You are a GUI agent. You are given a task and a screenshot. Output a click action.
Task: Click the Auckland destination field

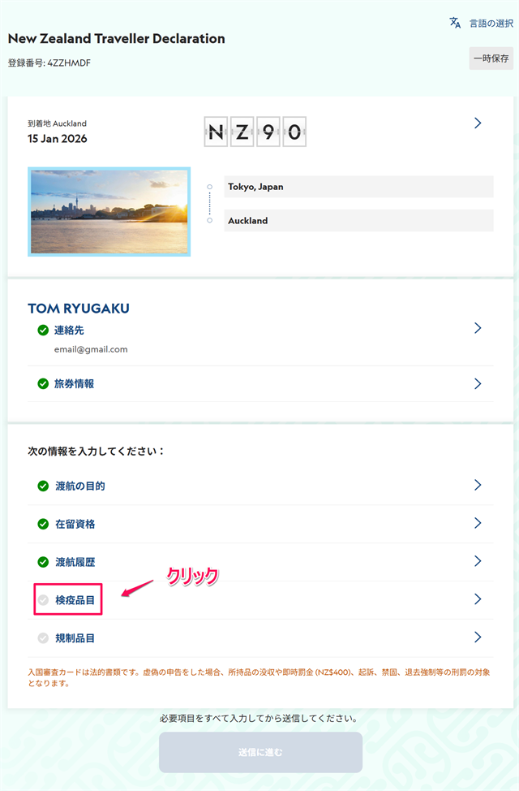pyautogui.click(x=357, y=220)
